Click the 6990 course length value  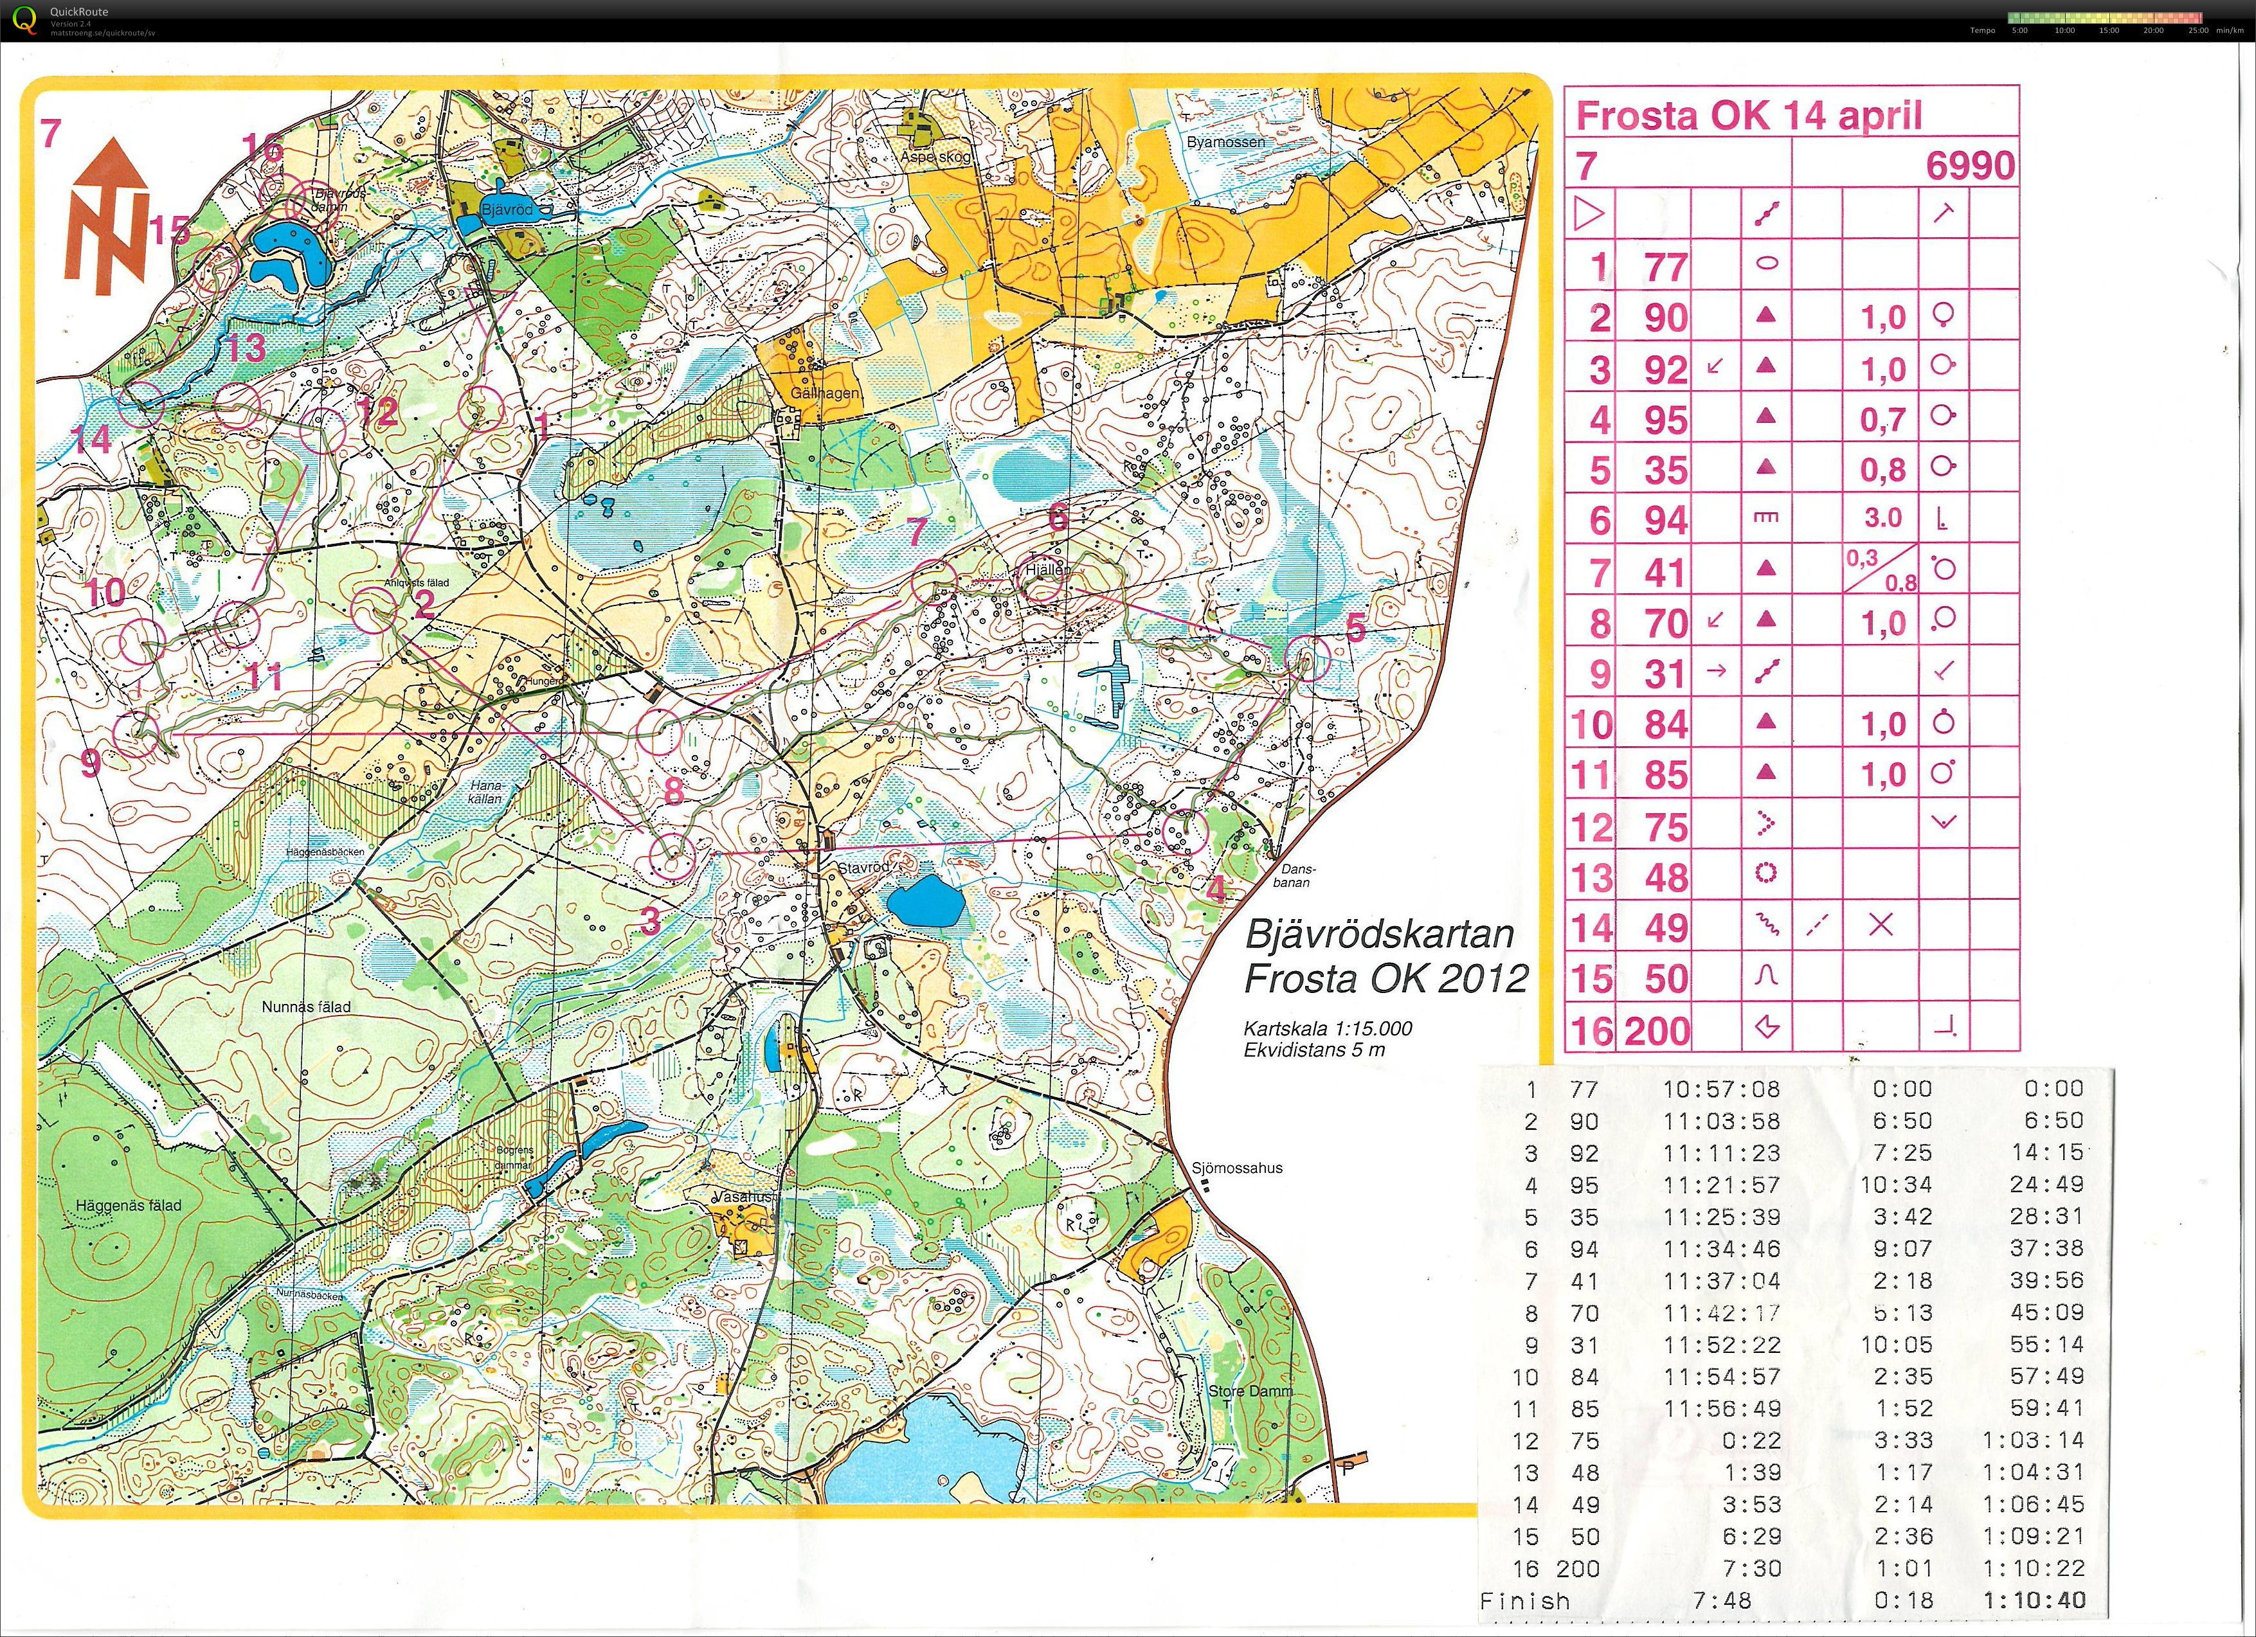tap(1971, 166)
